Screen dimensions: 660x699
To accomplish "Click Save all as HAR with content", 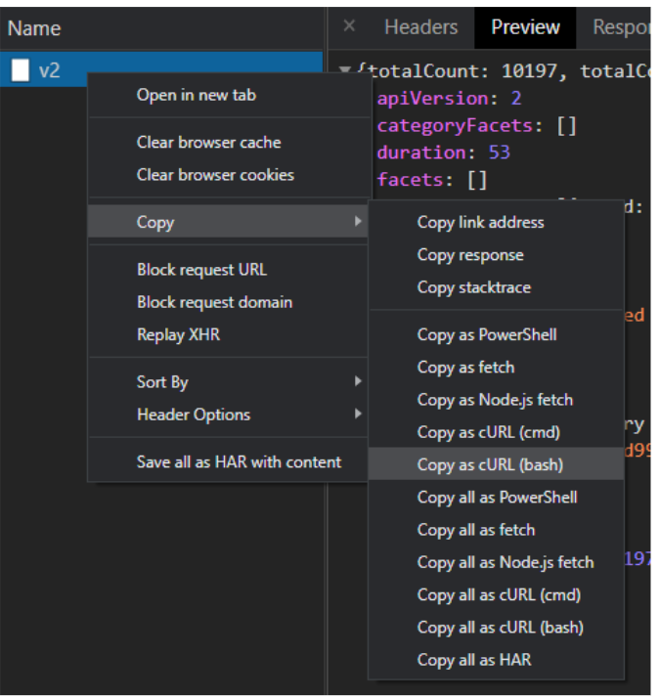I will click(x=239, y=461).
